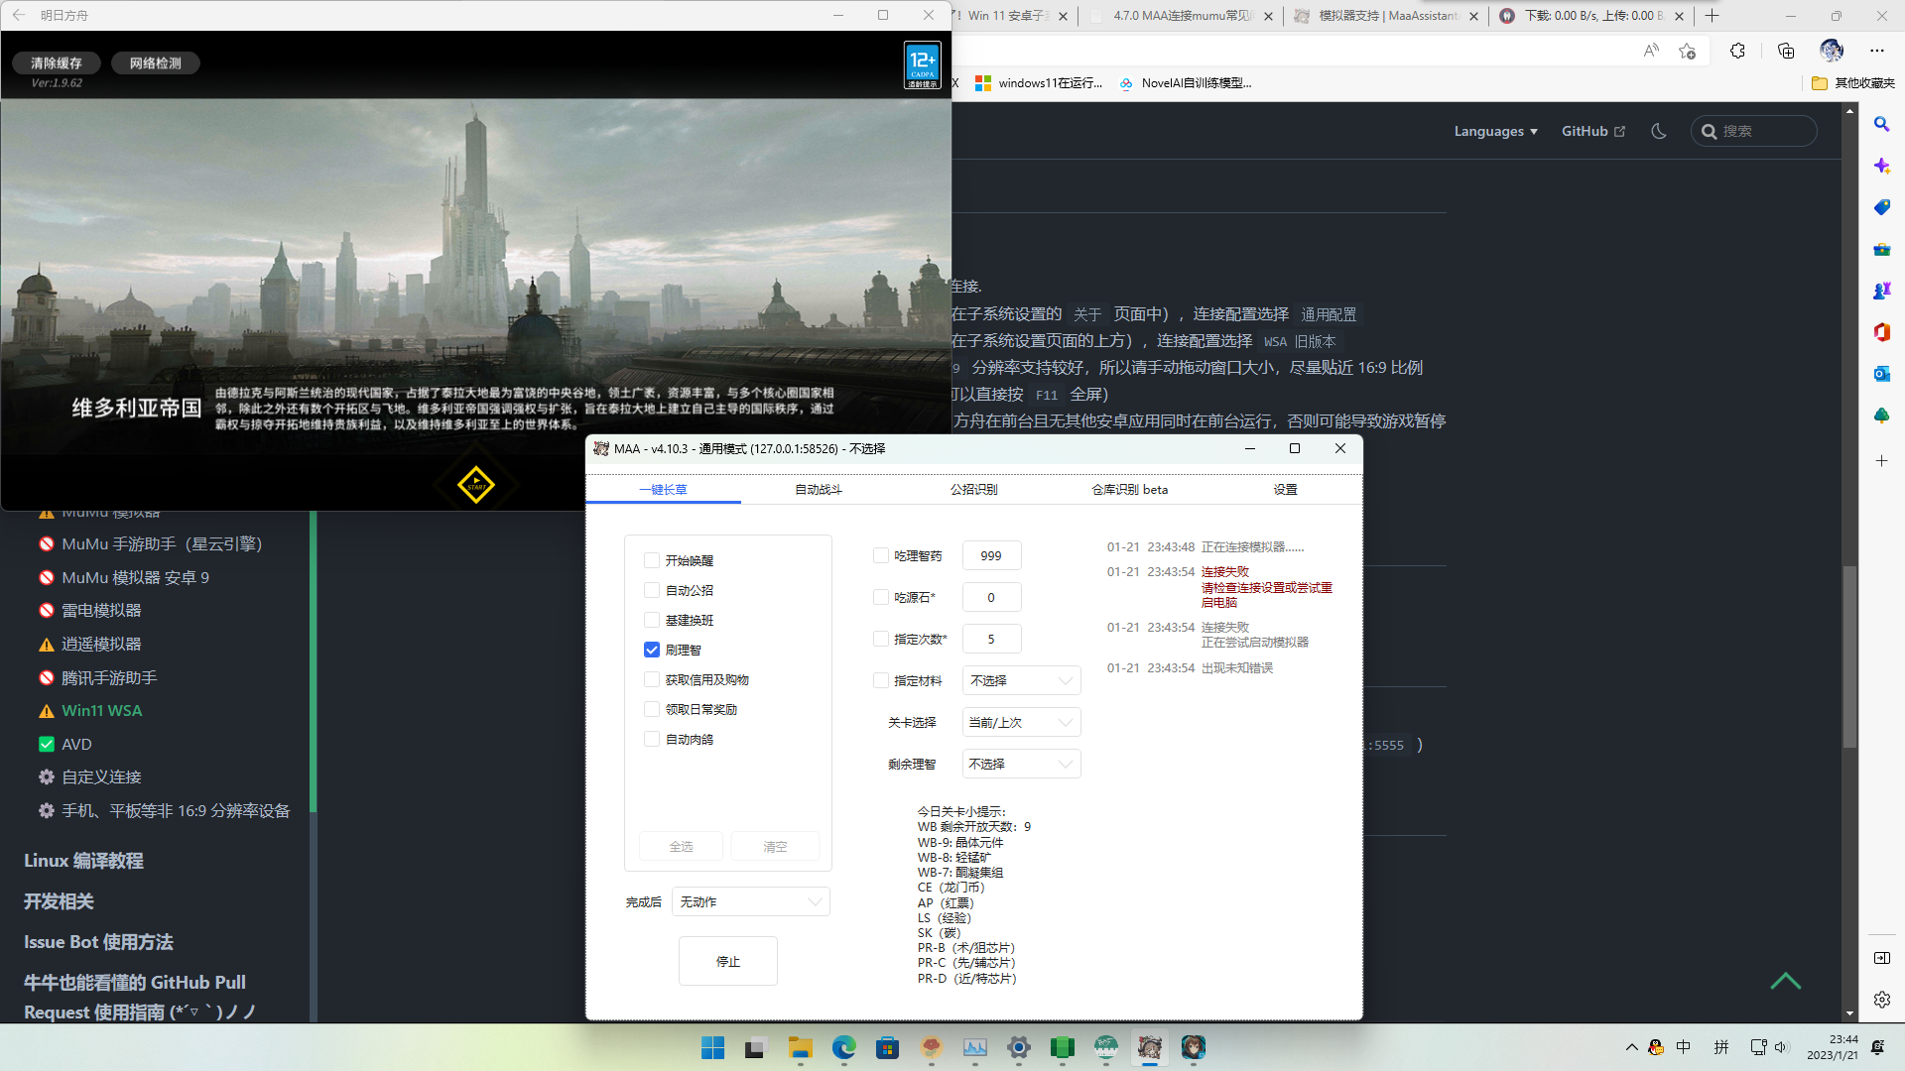Click the 清除缓存 button
The width and height of the screenshot is (1905, 1071).
[56, 62]
